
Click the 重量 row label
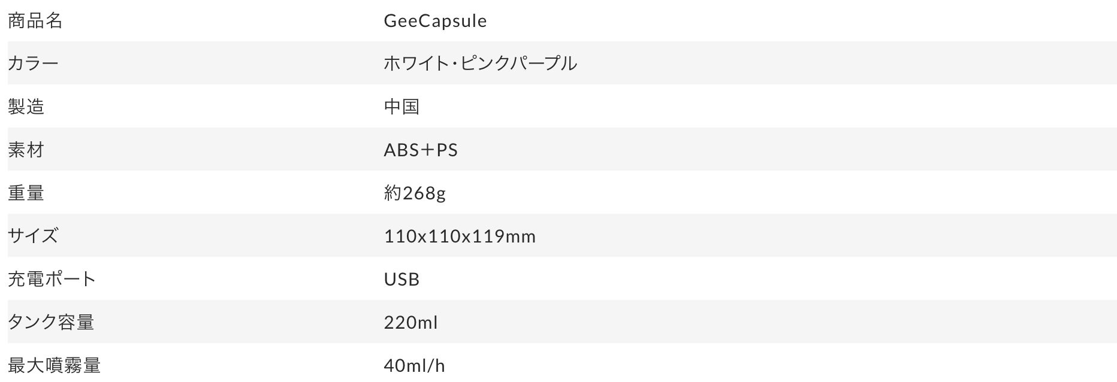coord(26,193)
